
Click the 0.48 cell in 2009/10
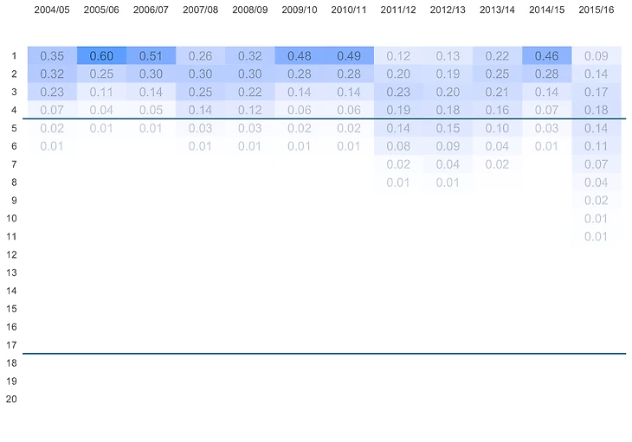coord(300,56)
